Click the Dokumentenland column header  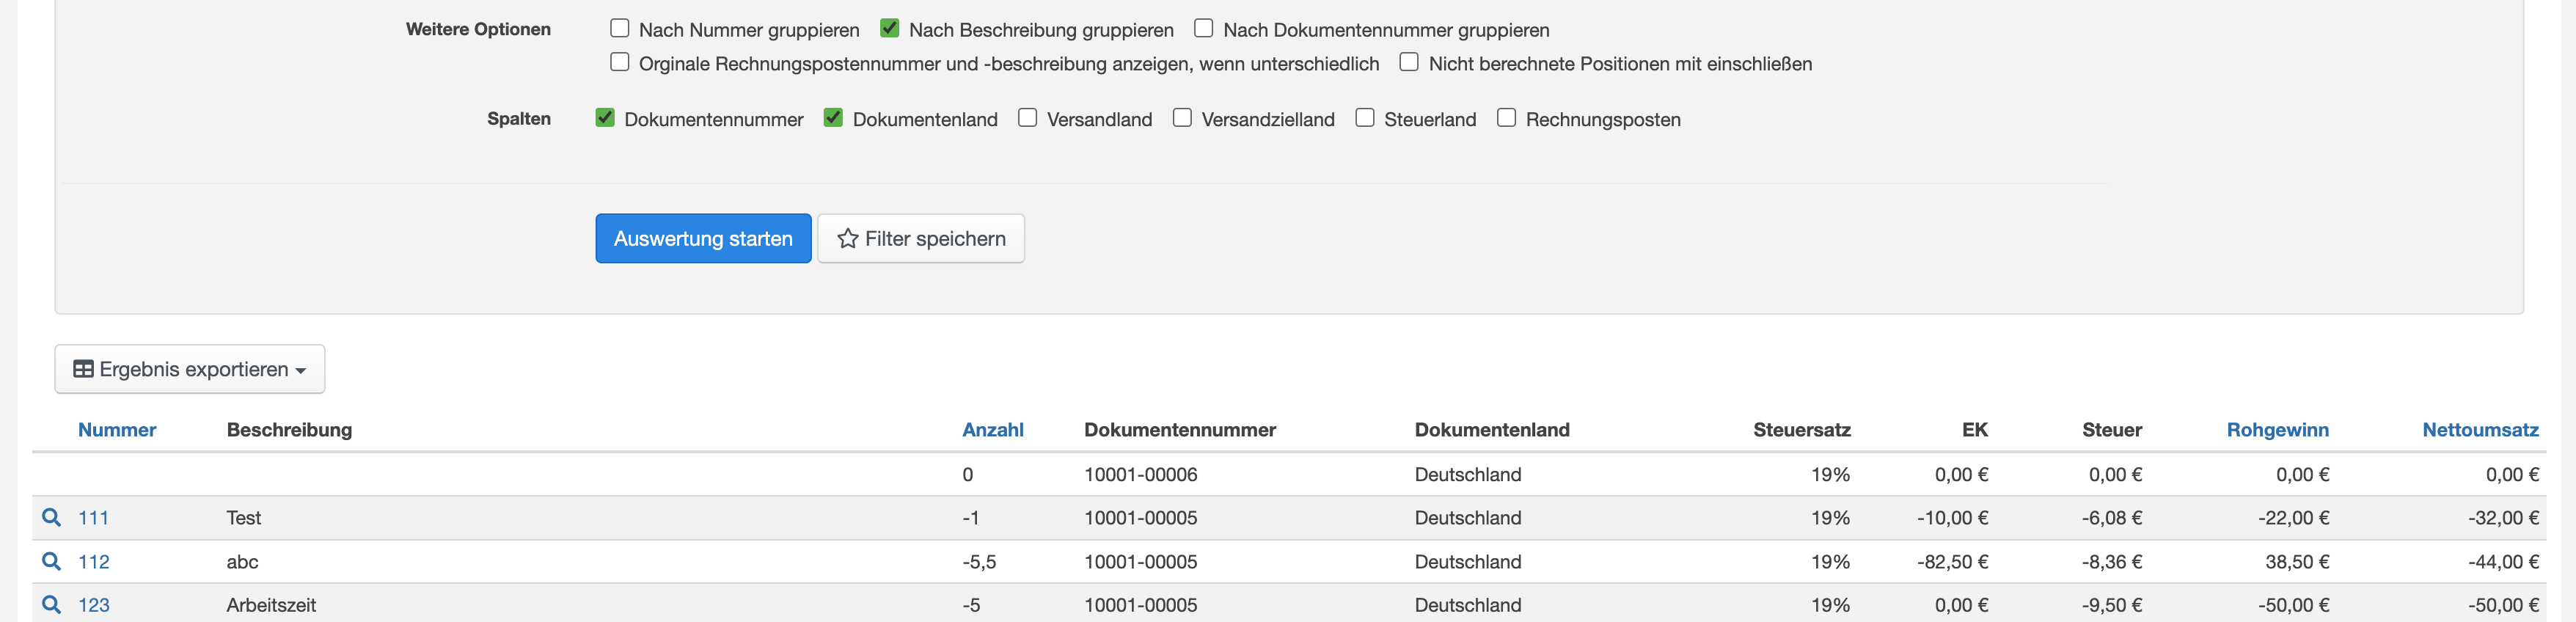tap(1492, 430)
